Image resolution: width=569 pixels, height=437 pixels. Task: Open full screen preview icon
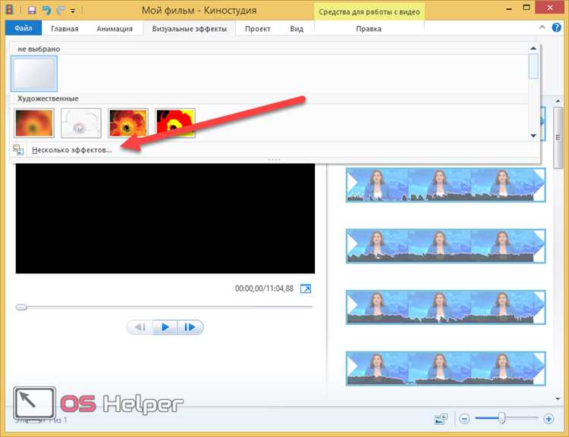coord(306,289)
